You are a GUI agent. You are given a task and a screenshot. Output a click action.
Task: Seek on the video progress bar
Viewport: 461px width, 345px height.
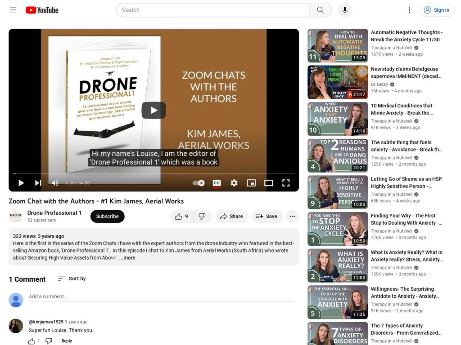click(x=154, y=174)
